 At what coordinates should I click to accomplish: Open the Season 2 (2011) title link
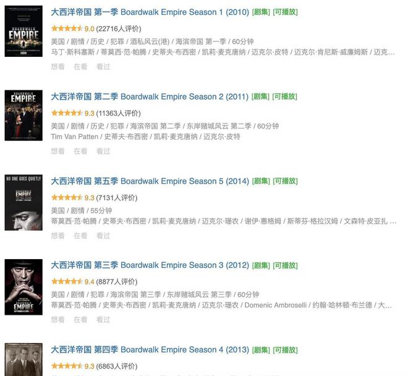(x=150, y=96)
